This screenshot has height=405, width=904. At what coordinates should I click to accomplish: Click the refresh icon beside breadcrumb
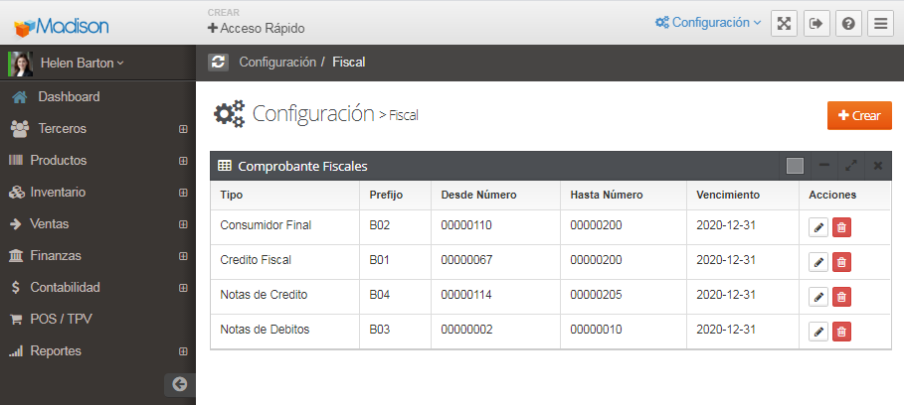coord(218,63)
